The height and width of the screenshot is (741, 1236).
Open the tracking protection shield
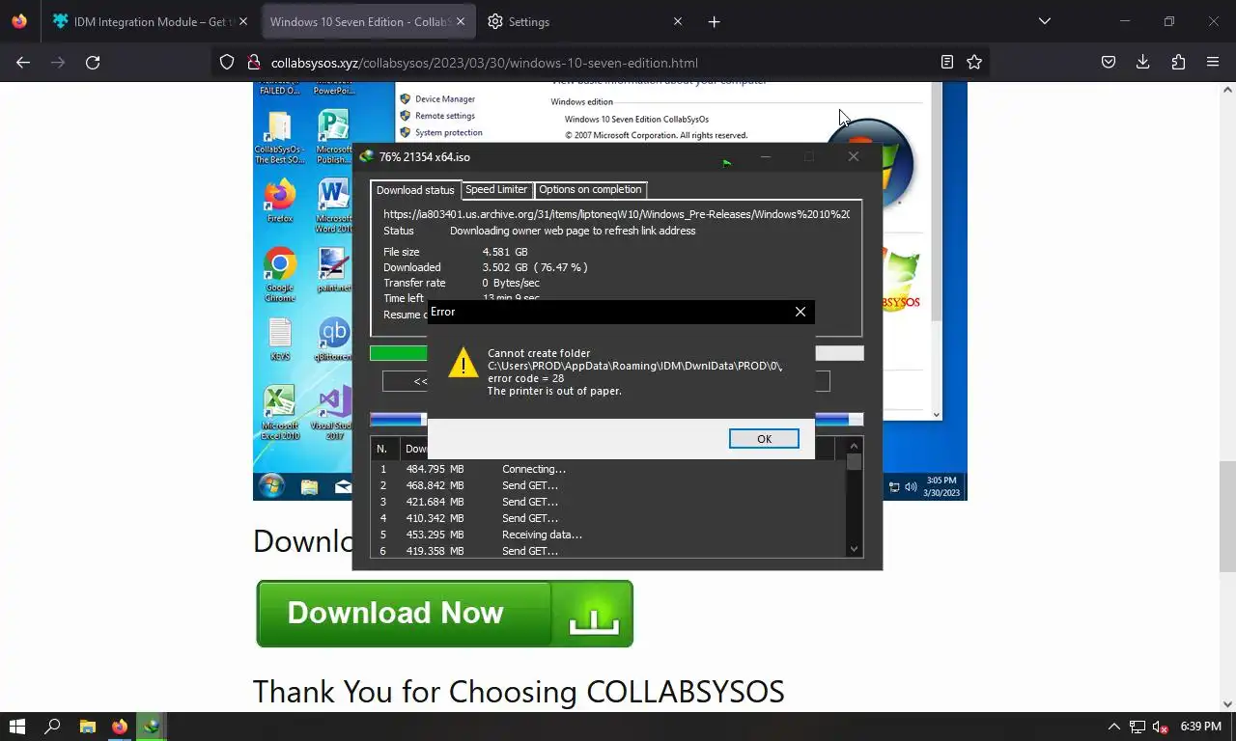[227, 63]
